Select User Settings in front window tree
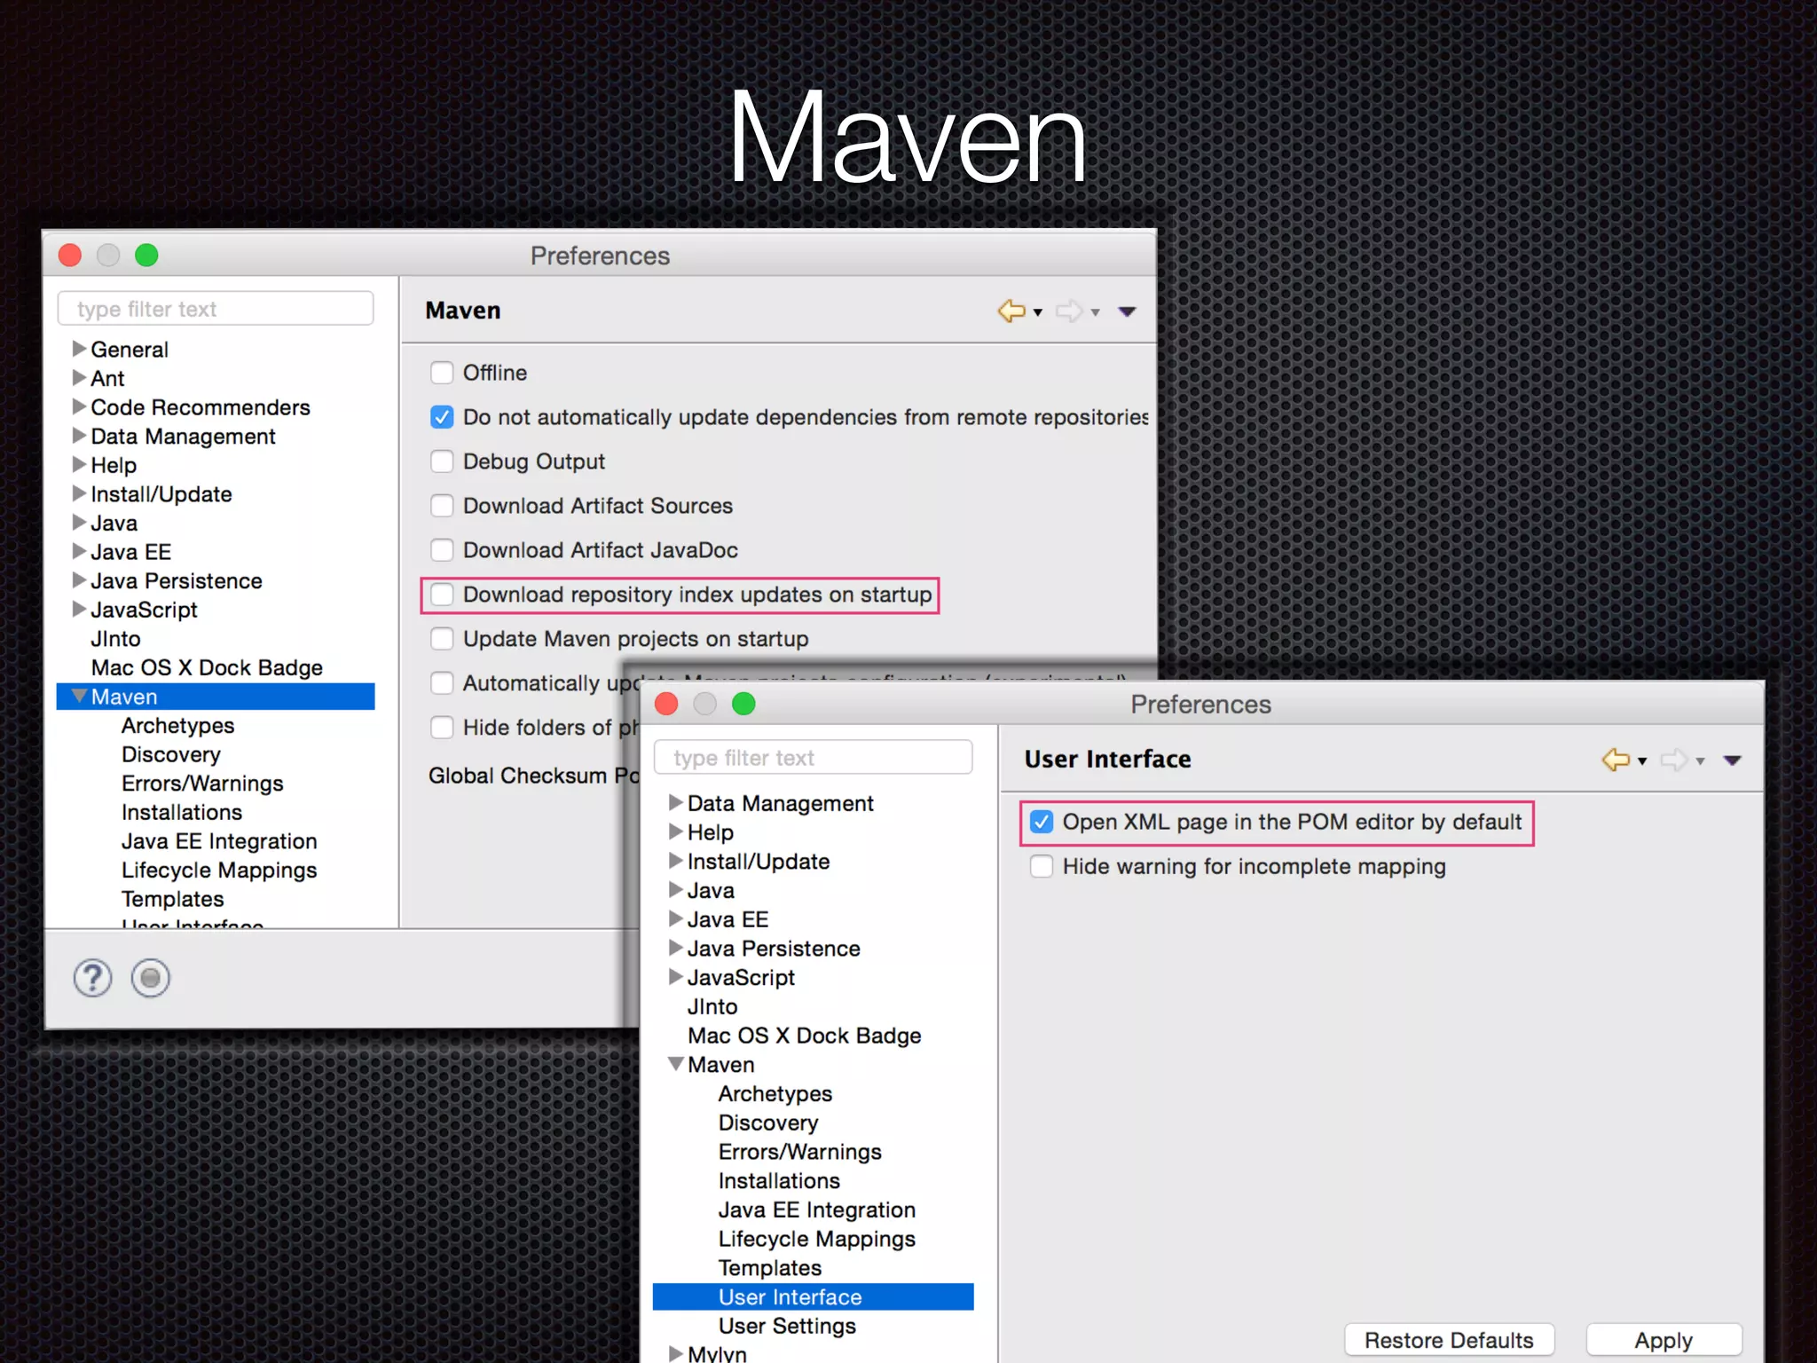 [787, 1326]
